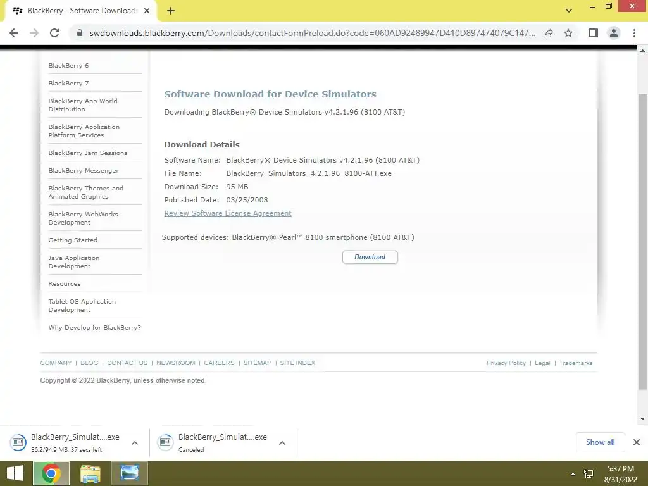Open the Privacy Policy link

pos(506,363)
